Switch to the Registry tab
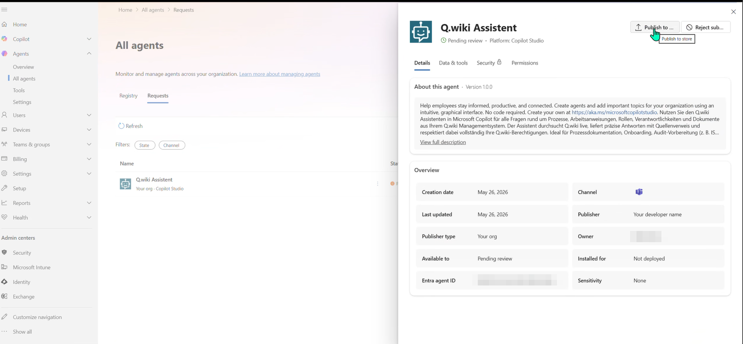 (129, 95)
